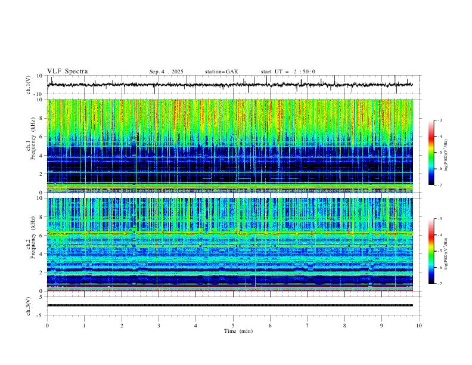
Task: Click the ch.2 "Frequency (kHz)" axis label
Action: coord(33,237)
